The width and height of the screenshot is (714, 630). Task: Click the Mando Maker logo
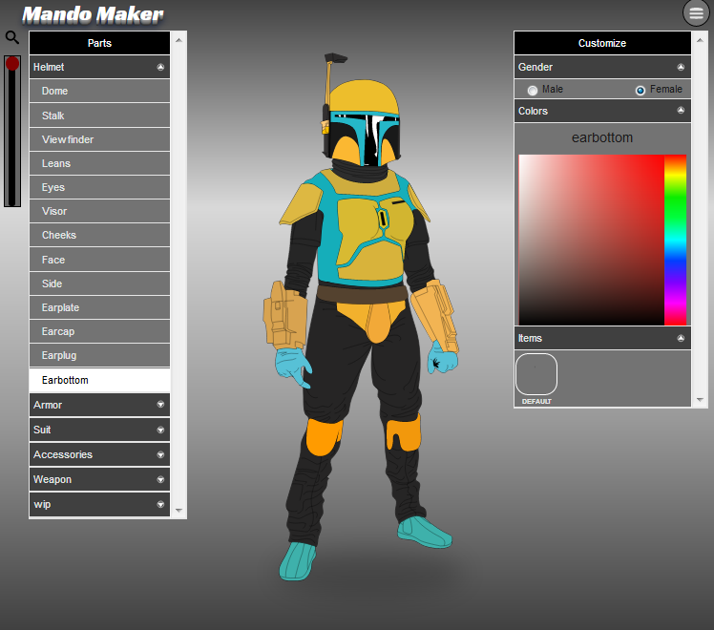click(93, 14)
